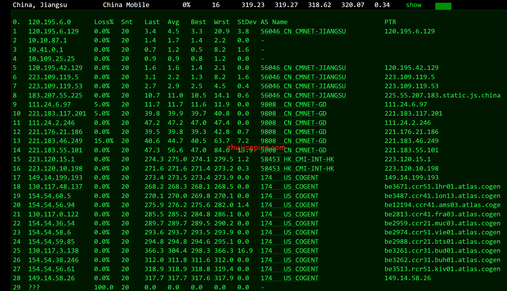Open AS link 9808 CN CMNET-GD on hop 9
The image size is (507, 291).
(x=293, y=104)
